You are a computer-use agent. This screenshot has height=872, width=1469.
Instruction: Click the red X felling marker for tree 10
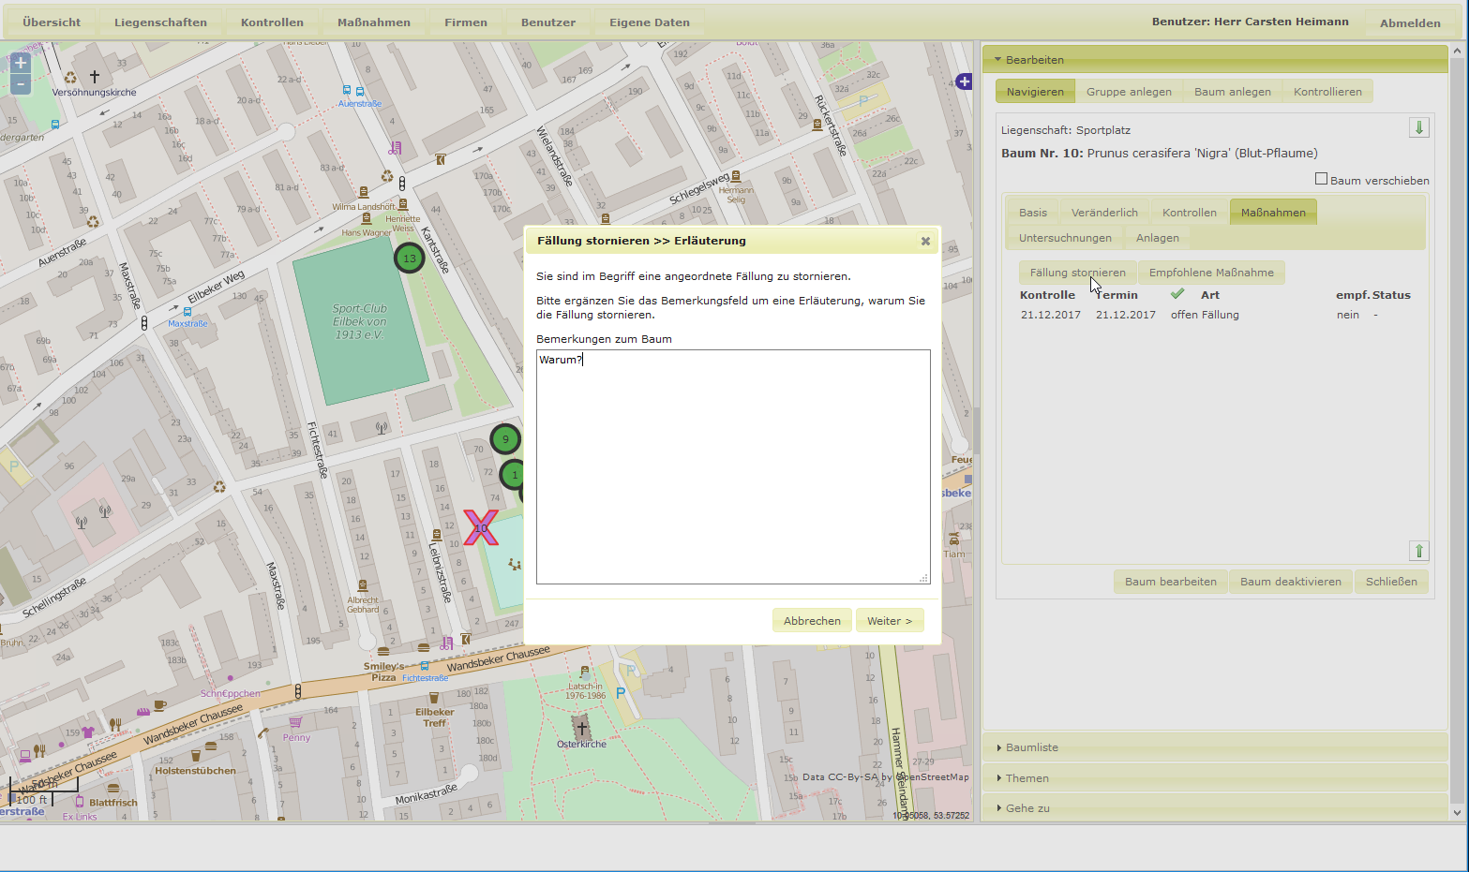point(481,528)
